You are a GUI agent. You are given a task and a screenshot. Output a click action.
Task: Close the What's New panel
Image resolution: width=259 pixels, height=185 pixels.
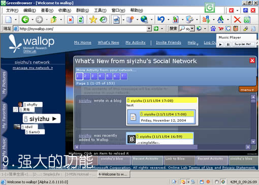coord(252,60)
